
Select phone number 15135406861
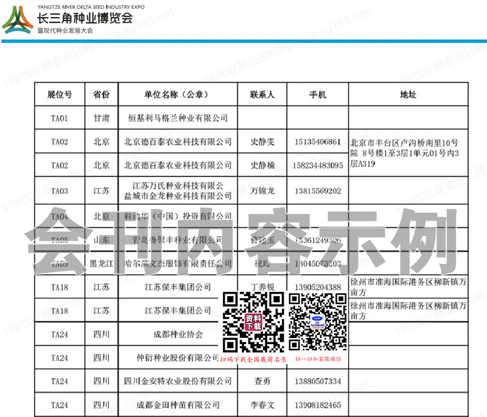click(317, 142)
